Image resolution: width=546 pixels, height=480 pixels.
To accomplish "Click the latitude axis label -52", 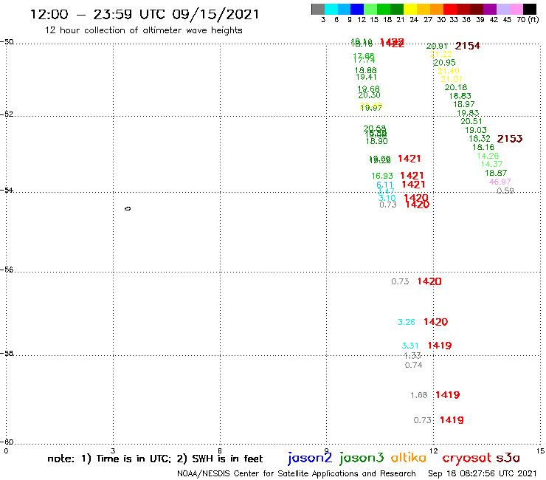I will (7, 114).
